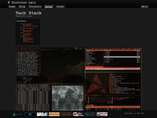Open Android heading in Contents
Screen dimensions: 157x118
click(23, 36)
